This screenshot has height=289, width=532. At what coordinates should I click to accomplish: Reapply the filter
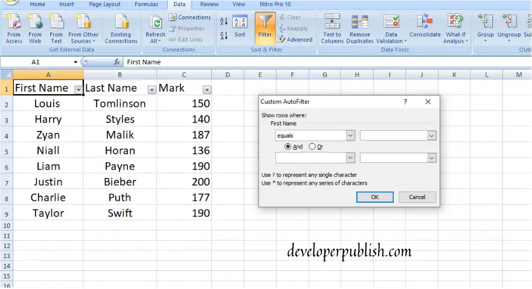pyautogui.click(x=293, y=28)
